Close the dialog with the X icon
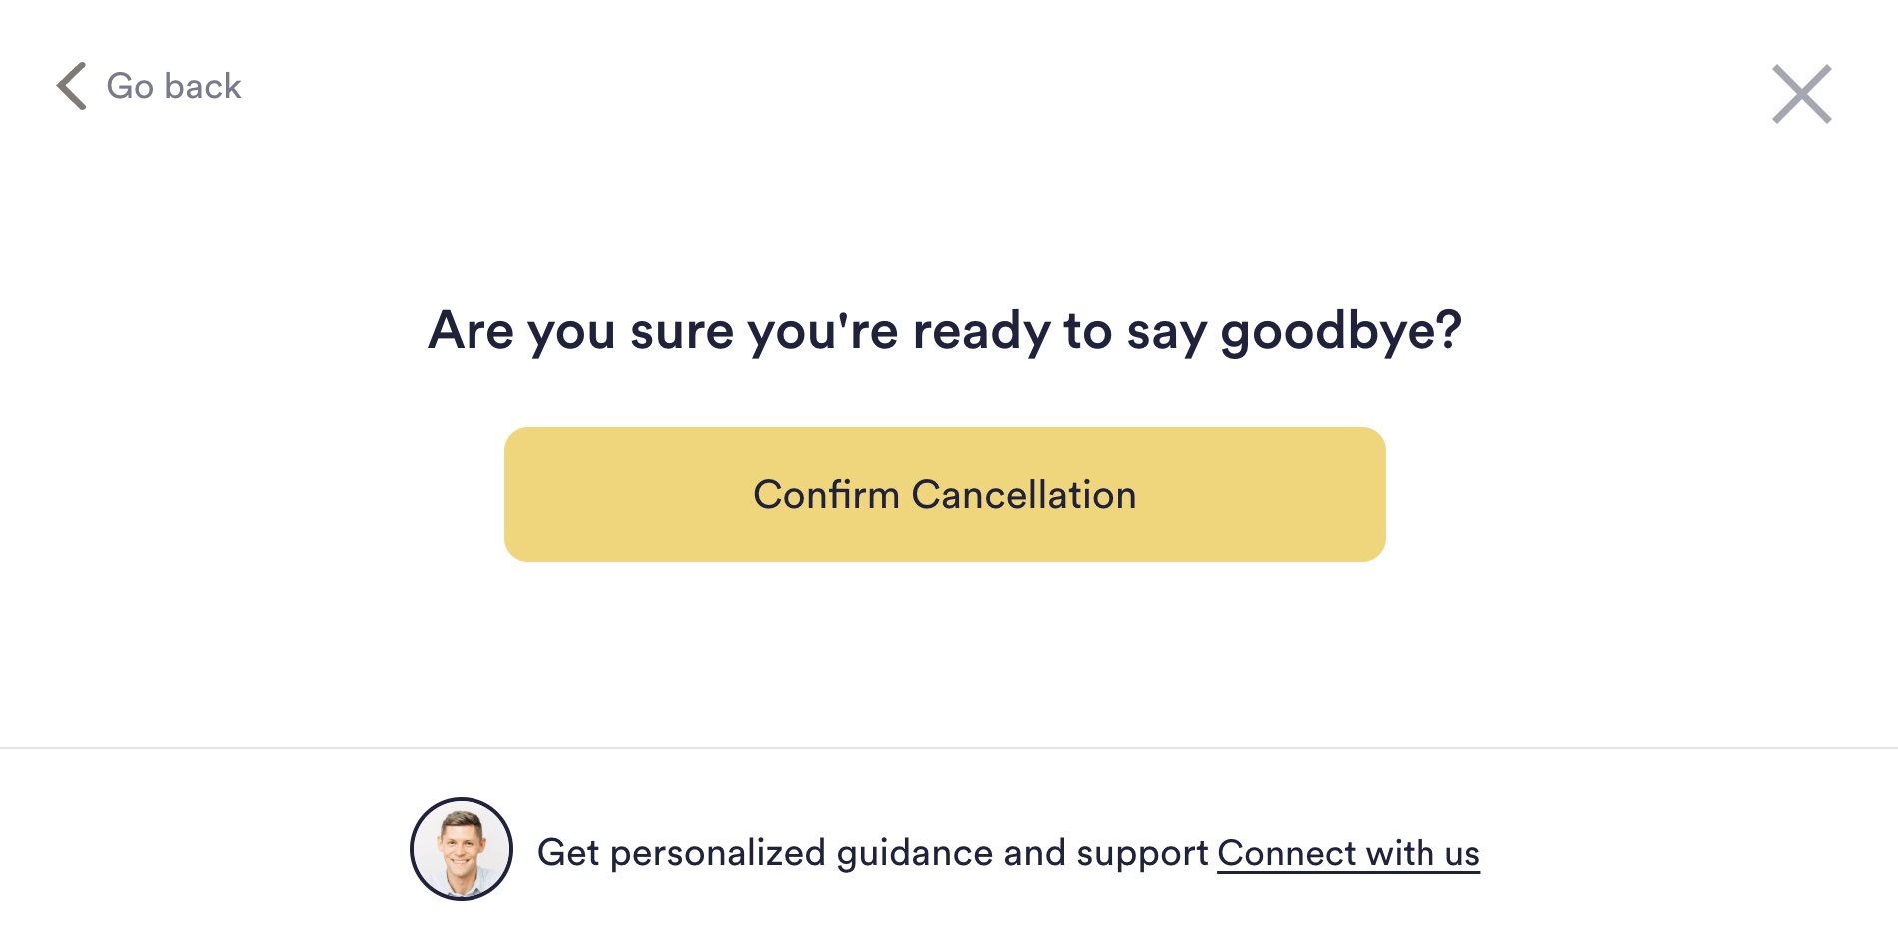Screen dimensions: 1898x935 coord(1802,94)
